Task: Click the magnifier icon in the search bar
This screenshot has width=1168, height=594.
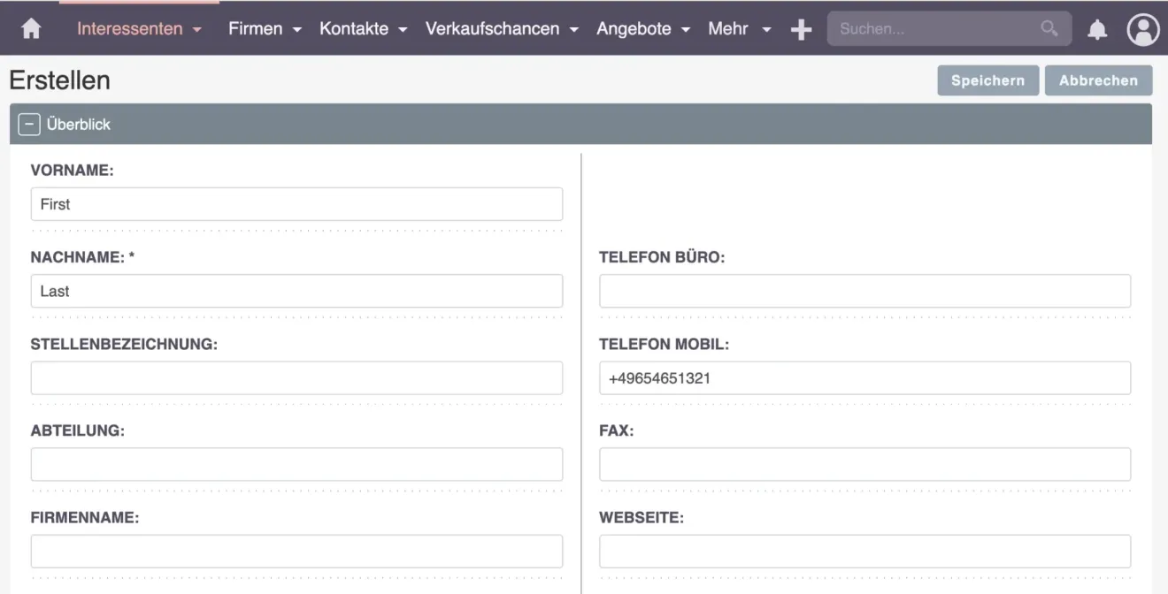Action: tap(1049, 28)
